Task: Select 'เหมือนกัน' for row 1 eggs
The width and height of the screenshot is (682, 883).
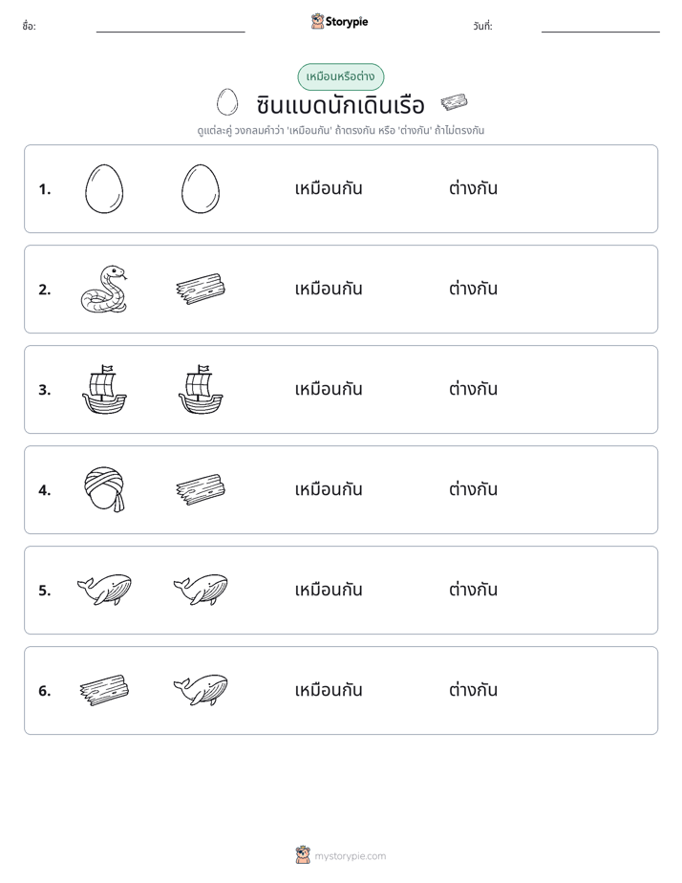Action: [x=329, y=188]
